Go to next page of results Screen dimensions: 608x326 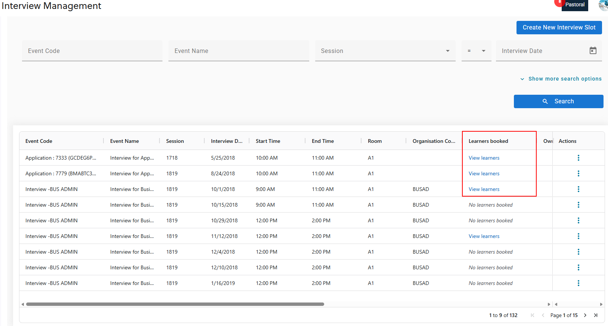click(585, 315)
